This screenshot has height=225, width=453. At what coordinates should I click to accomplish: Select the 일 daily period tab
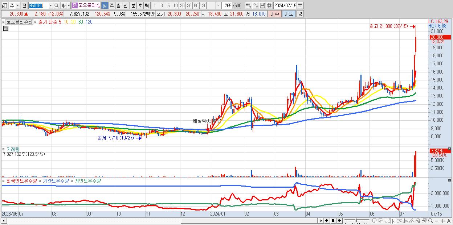[x=105, y=5]
